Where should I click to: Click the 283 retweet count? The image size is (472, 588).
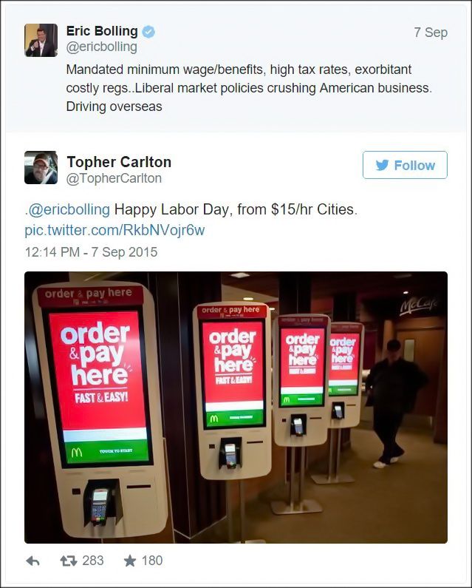click(x=93, y=561)
